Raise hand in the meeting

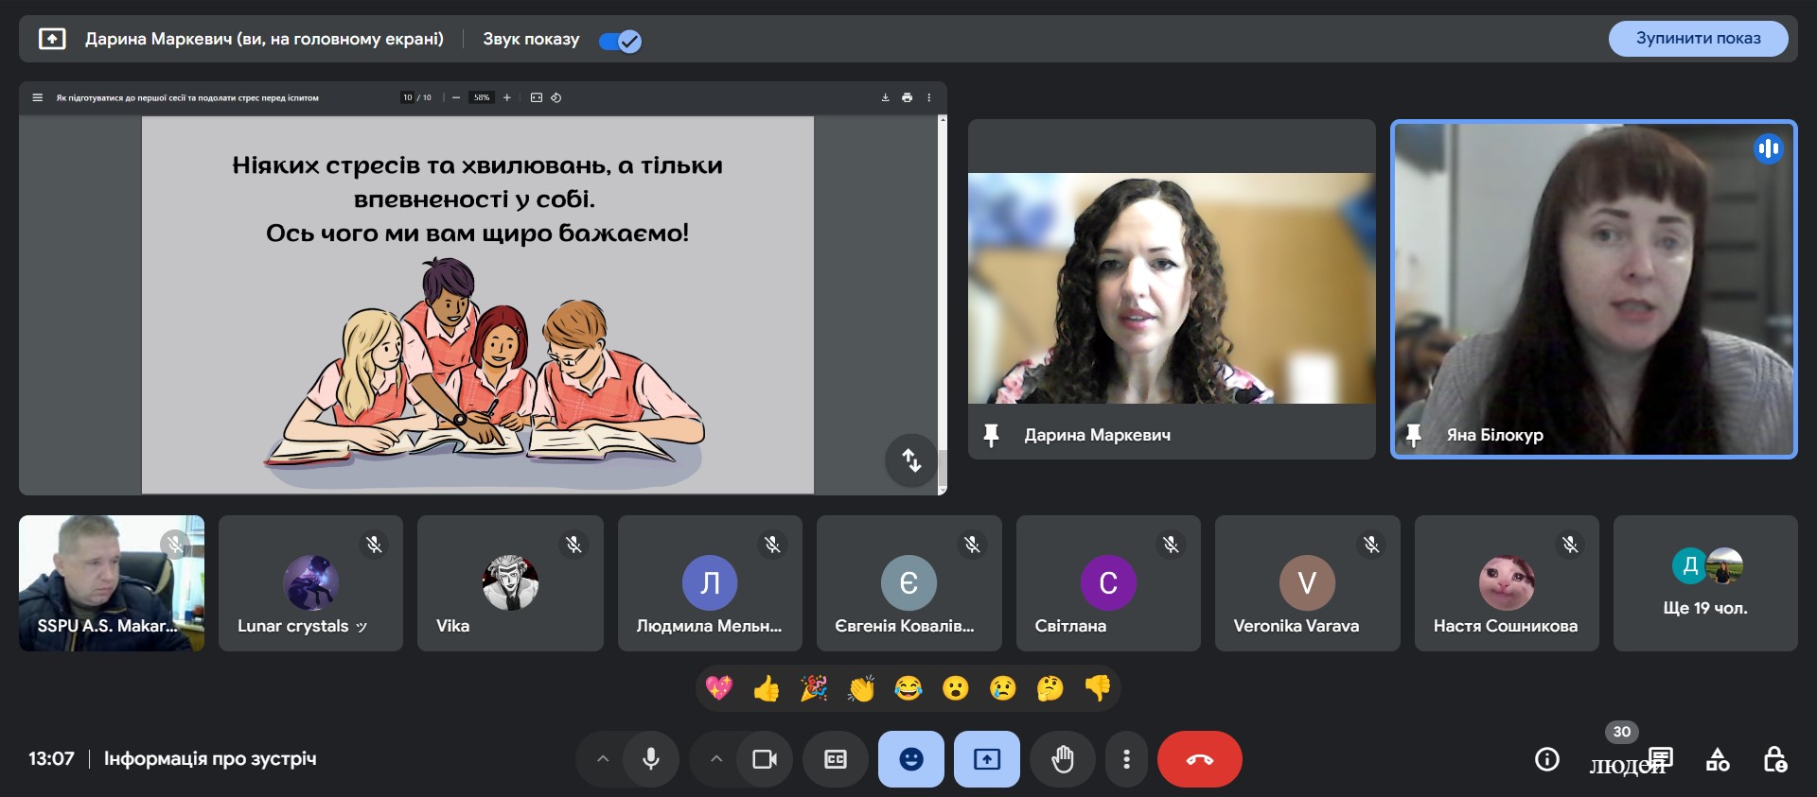click(x=1063, y=759)
